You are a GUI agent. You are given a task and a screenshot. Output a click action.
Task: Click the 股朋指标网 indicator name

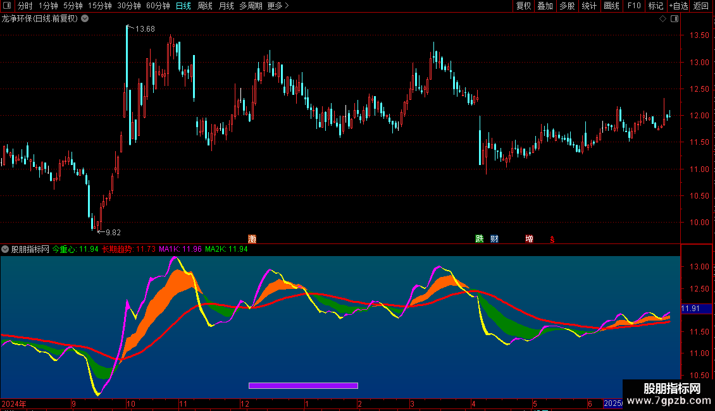point(30,249)
